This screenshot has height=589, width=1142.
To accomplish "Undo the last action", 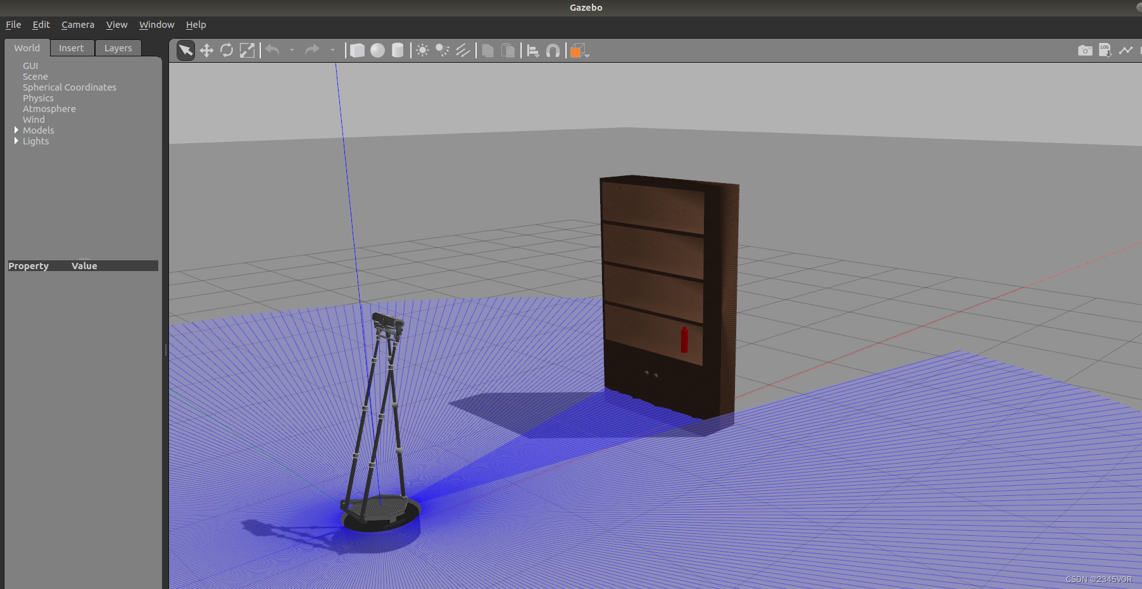I will pyautogui.click(x=272, y=50).
